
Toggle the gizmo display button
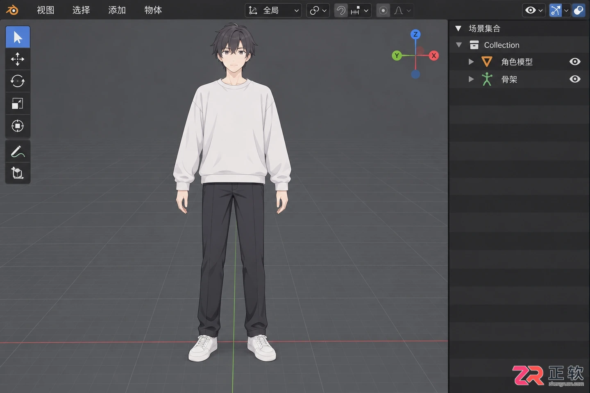click(x=556, y=10)
